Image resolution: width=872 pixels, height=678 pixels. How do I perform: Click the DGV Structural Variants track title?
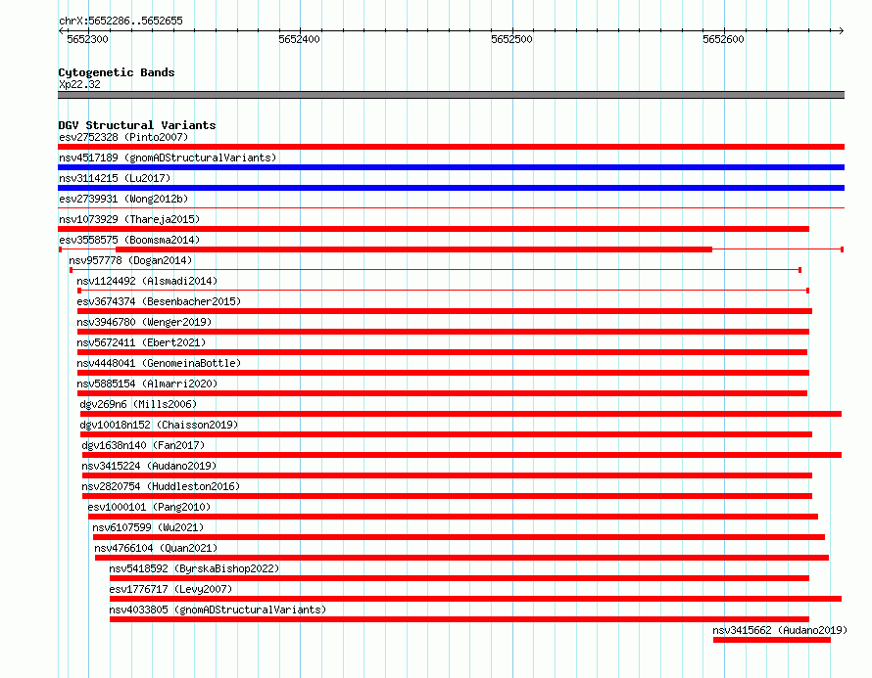137,125
